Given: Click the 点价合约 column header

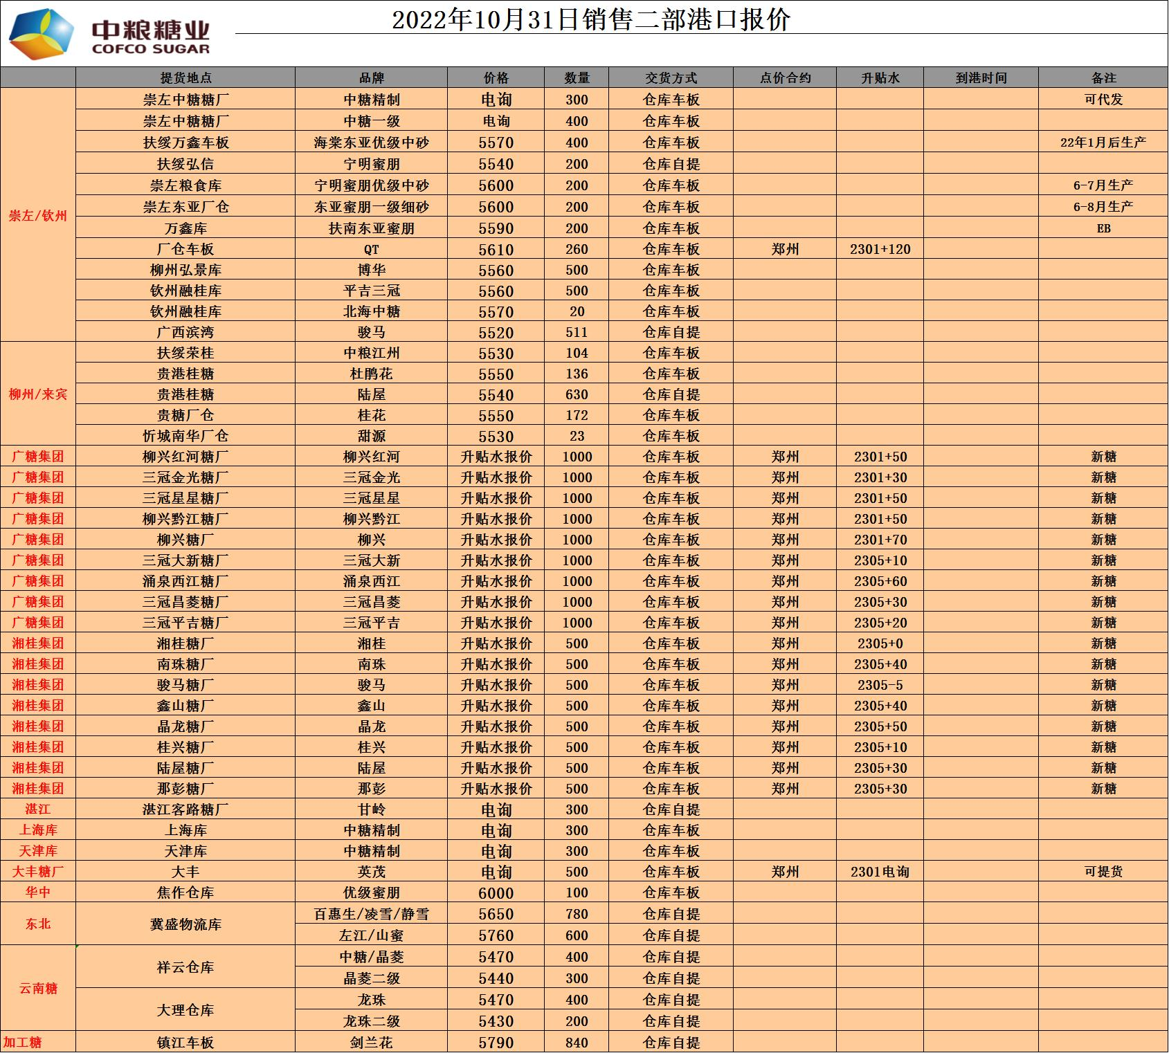Looking at the screenshot, I should click(785, 78).
